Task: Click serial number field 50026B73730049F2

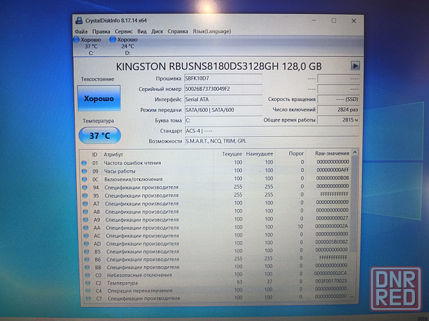Action: coord(223,89)
